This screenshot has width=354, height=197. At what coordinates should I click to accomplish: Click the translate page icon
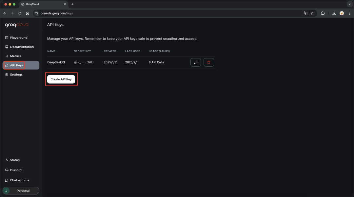[305, 13]
